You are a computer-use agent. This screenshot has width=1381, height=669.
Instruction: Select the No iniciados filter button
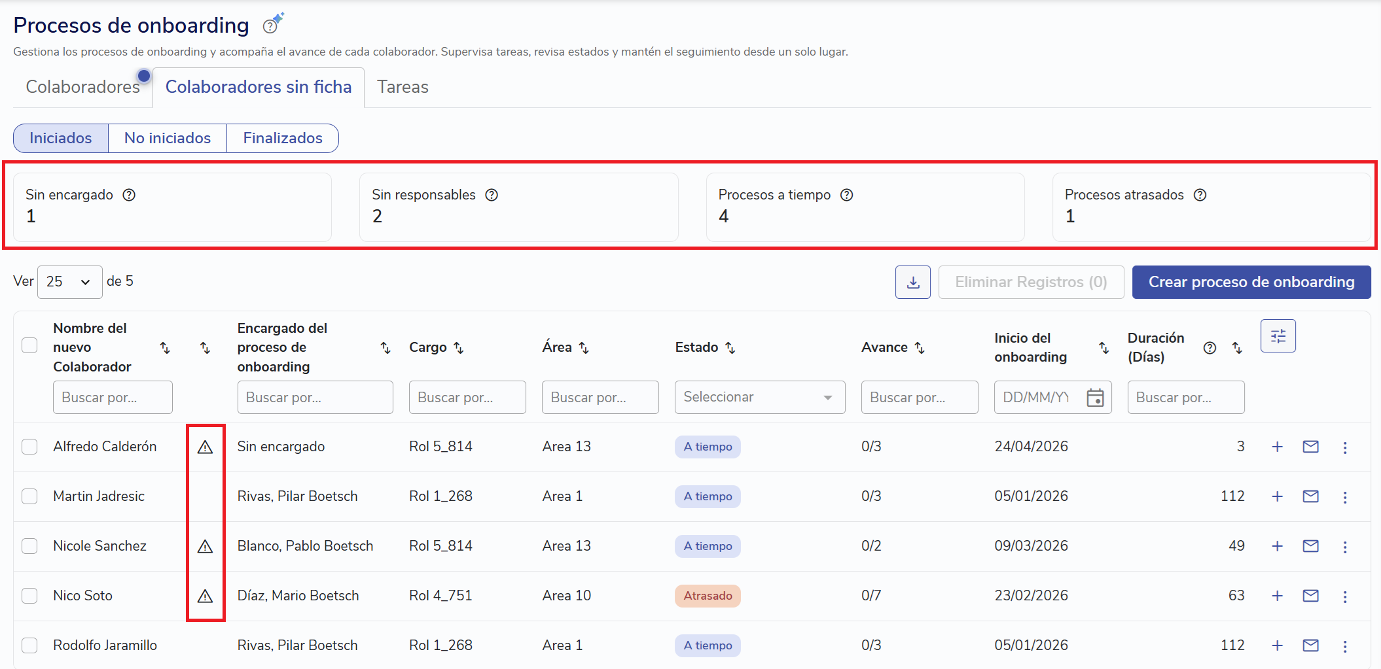168,138
